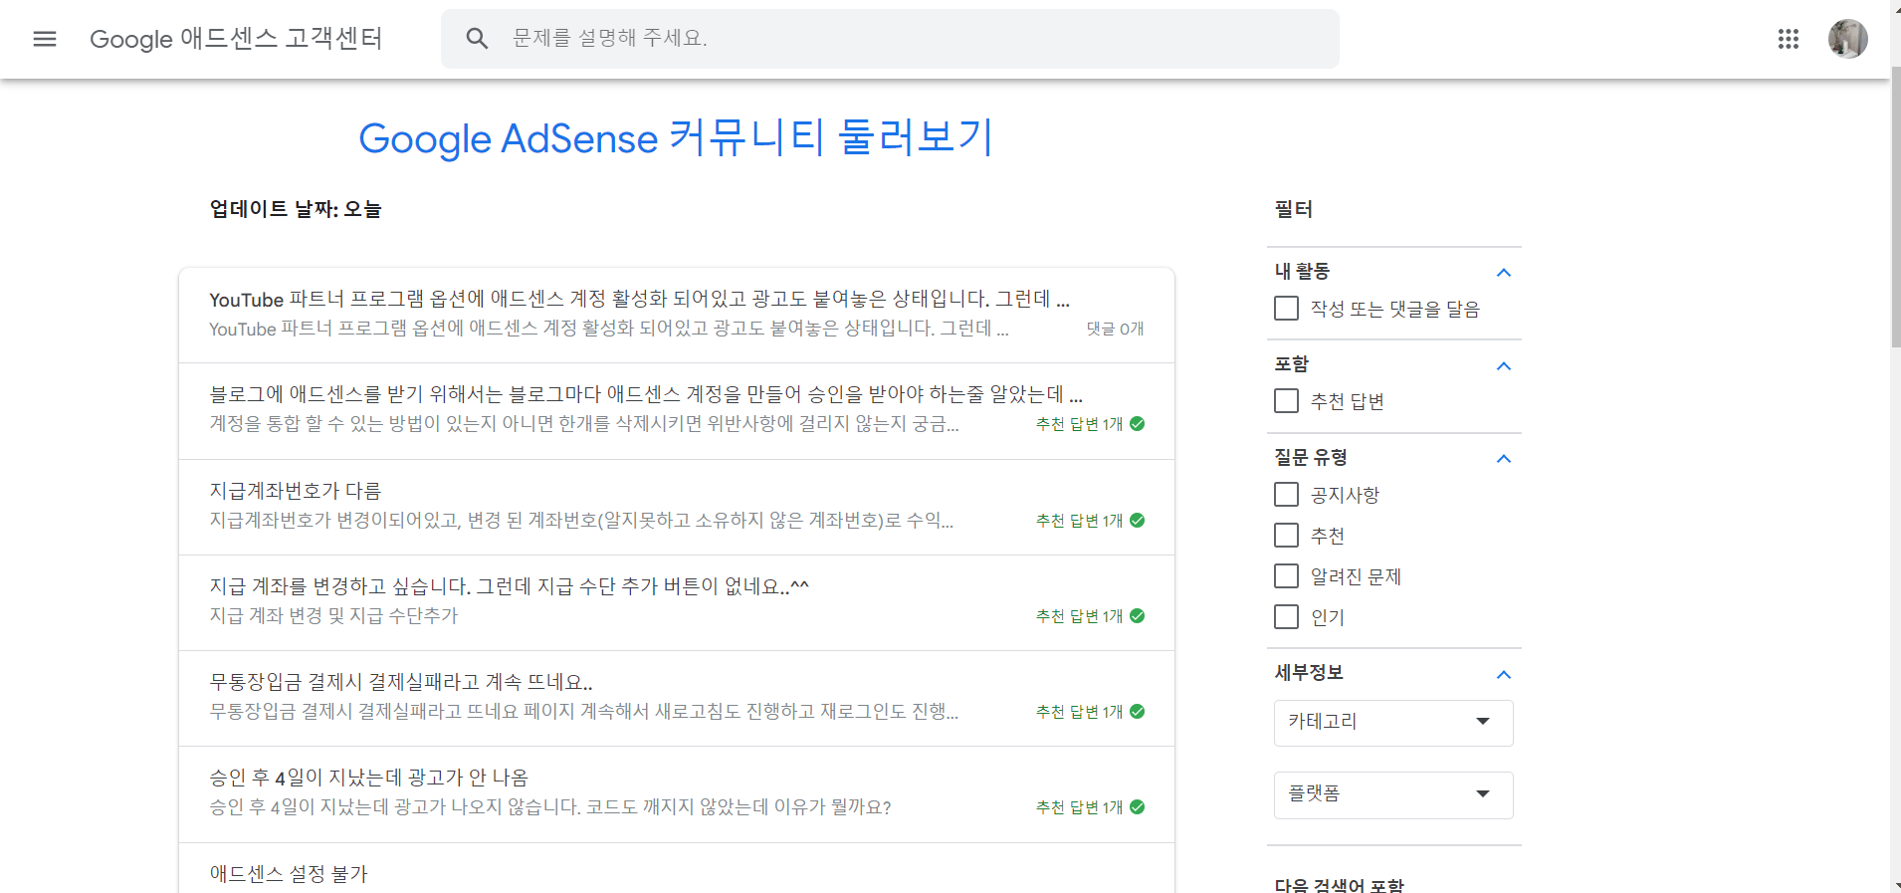Screen dimensions: 1901x893
Task: Click '댓글 0개' on the YouTube thread
Action: click(1115, 329)
